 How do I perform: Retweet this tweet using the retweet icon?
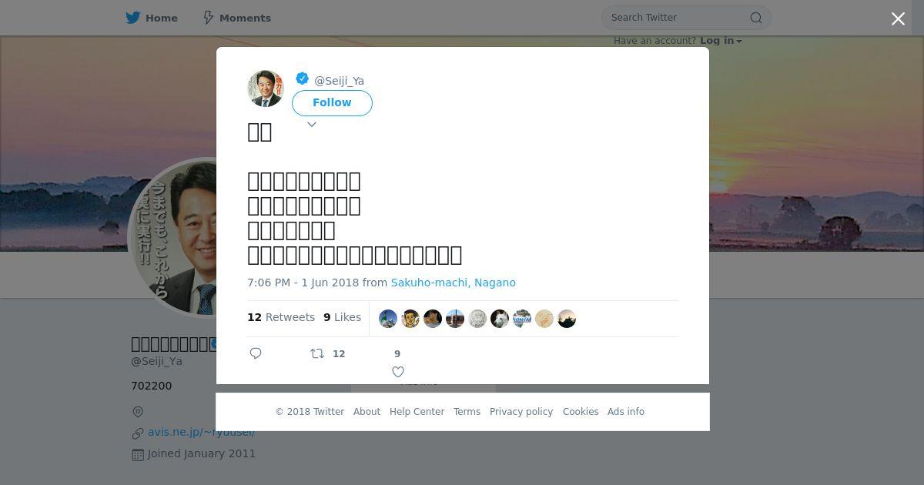point(317,353)
